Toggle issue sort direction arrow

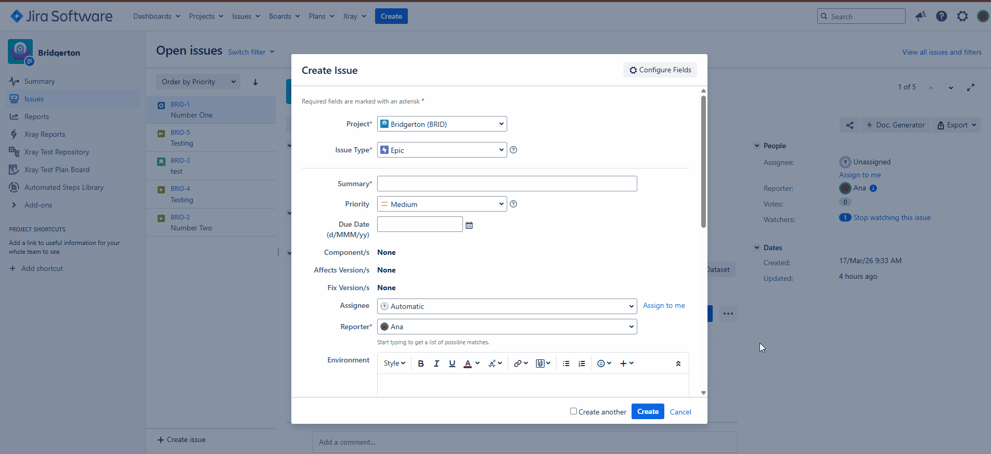[255, 82]
